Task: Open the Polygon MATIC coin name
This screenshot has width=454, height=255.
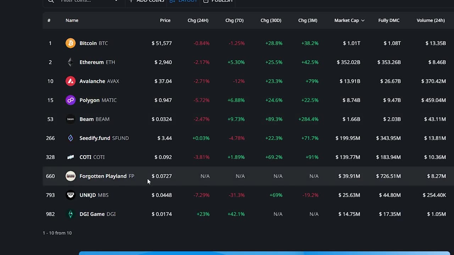Action: coord(98,100)
